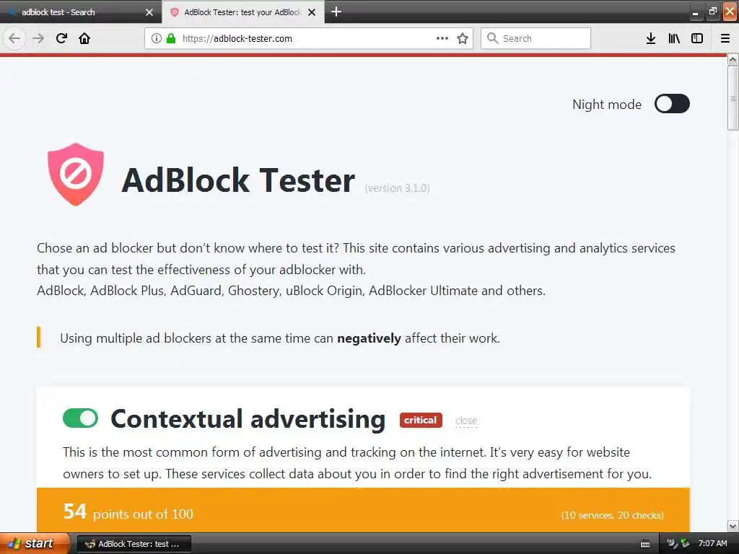The height and width of the screenshot is (554, 739).
Task: Click the tray icon next to the clock
Action: pyautogui.click(x=685, y=543)
